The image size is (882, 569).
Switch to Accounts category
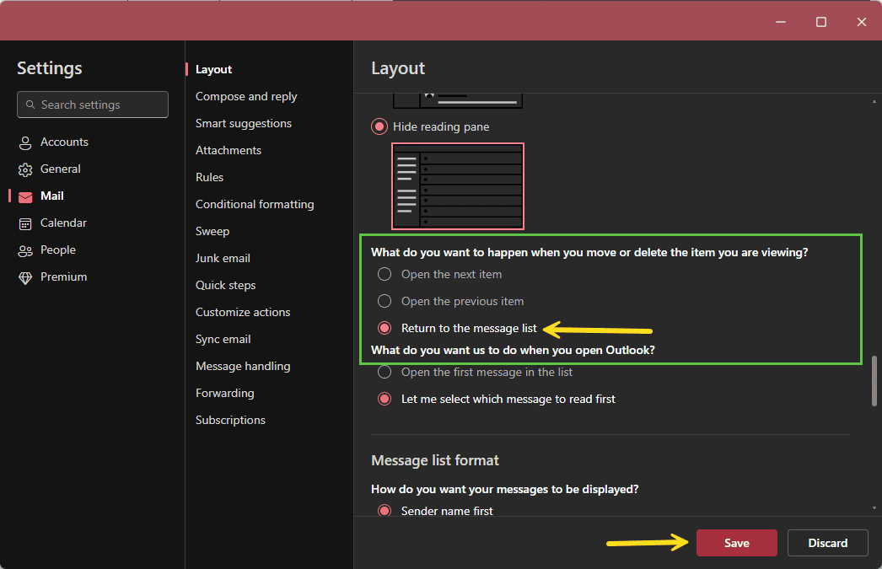pyautogui.click(x=64, y=142)
